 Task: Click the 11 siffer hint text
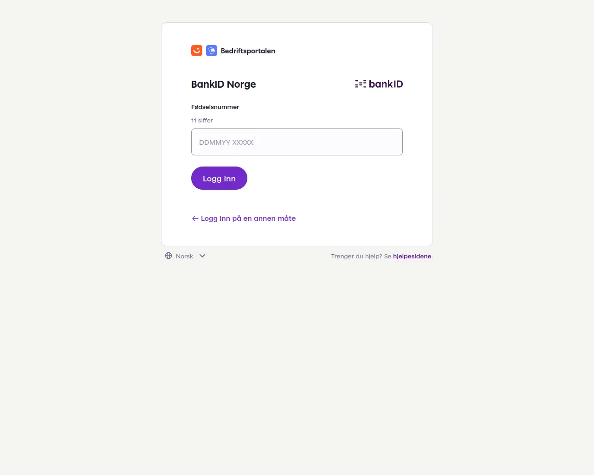202,120
